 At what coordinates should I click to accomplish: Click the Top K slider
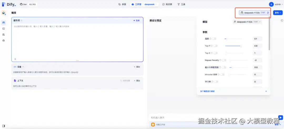pos(234,53)
